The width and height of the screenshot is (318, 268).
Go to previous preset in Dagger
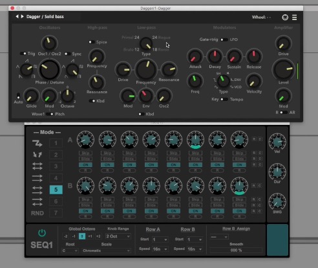point(17,16)
